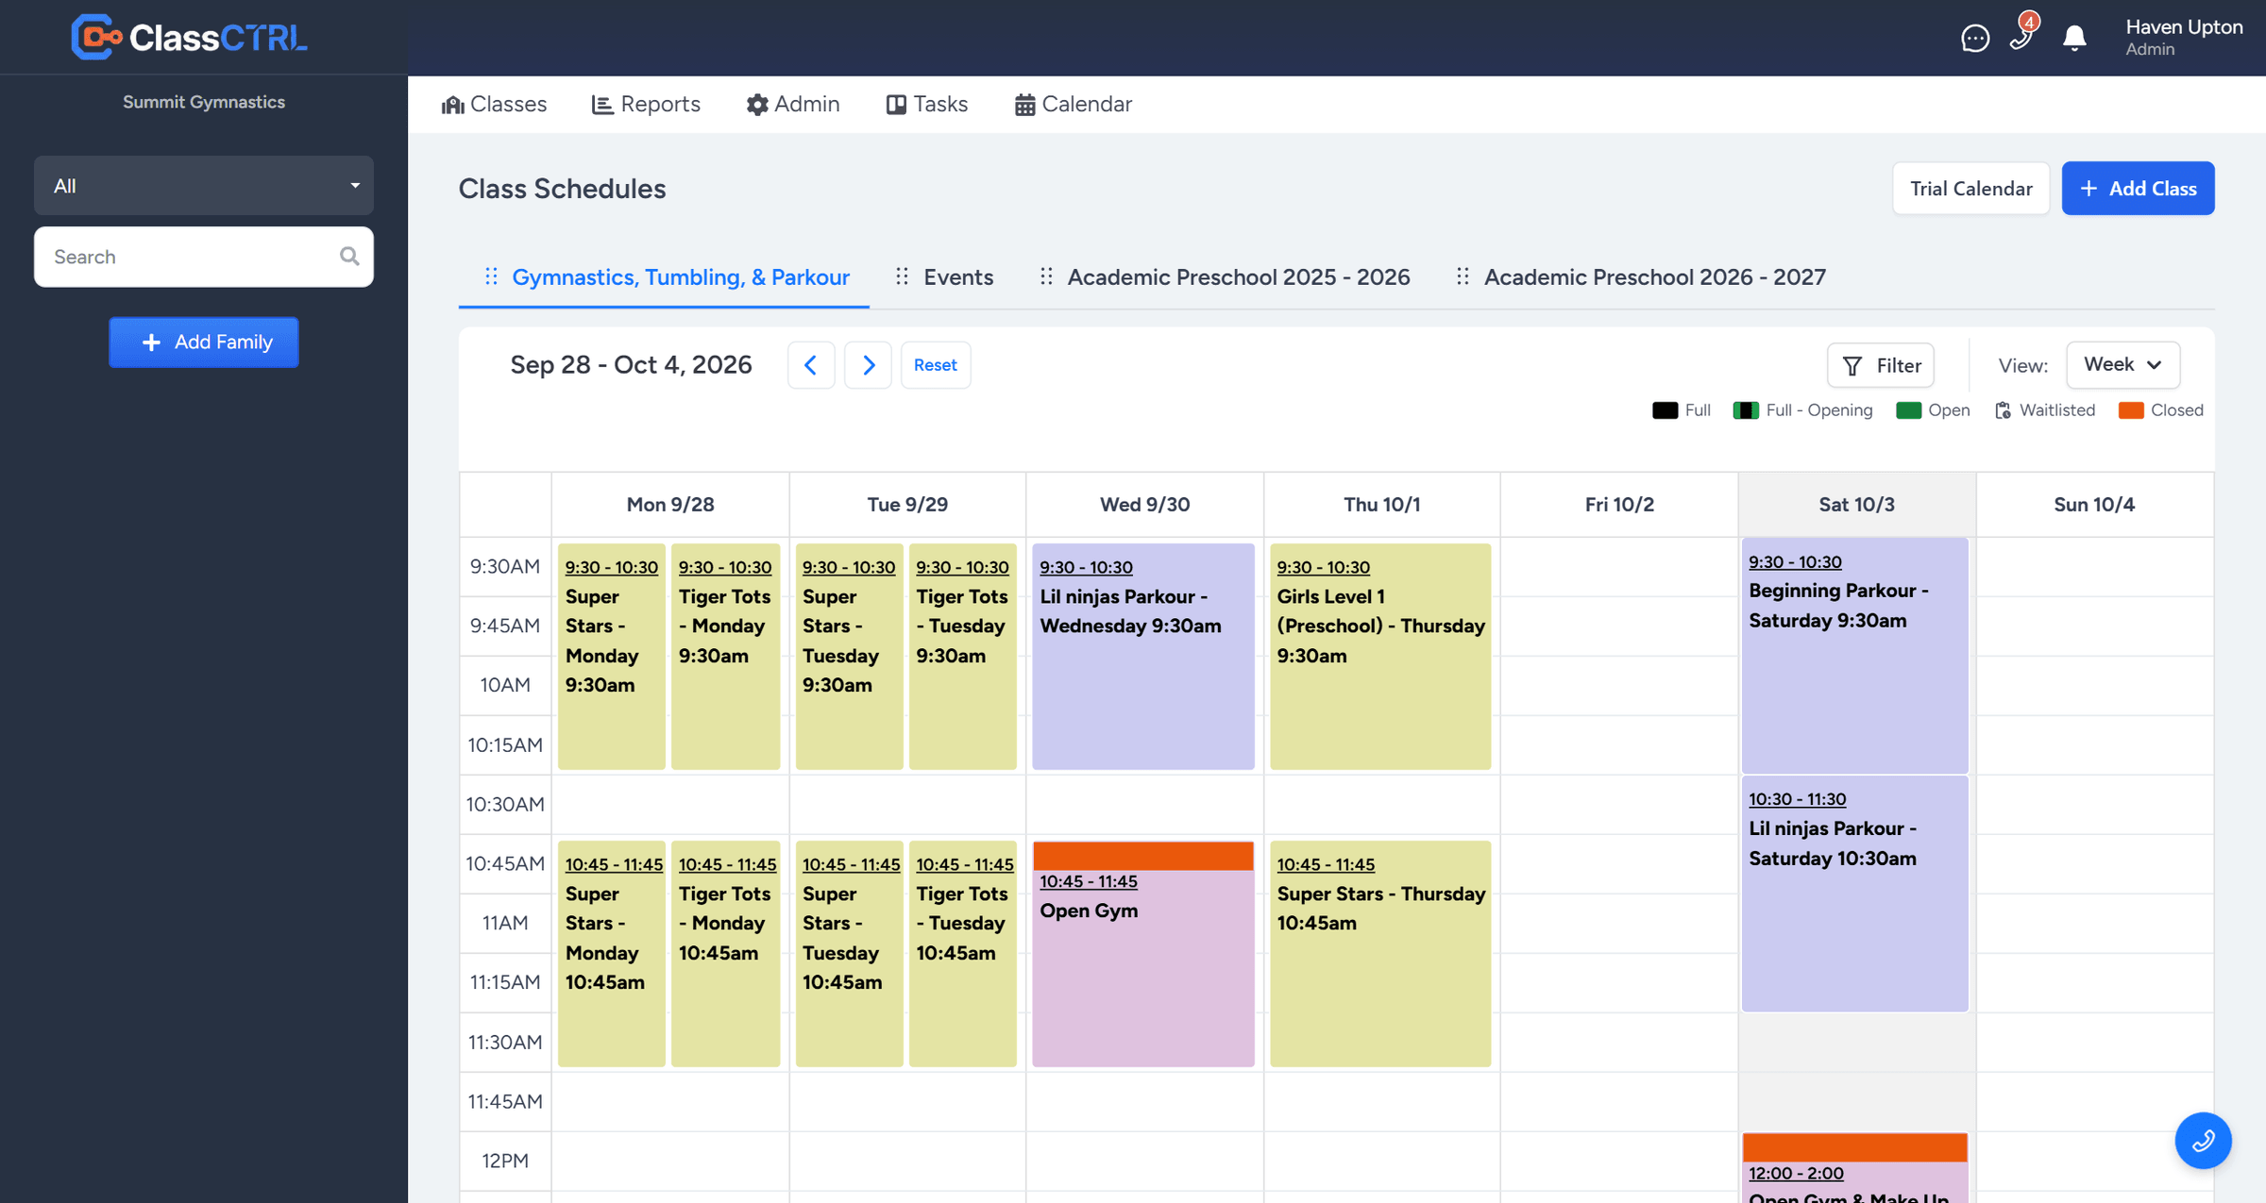
Task: Click drag handle of Academic Preschool 2026 - 2027
Action: [x=1463, y=276]
